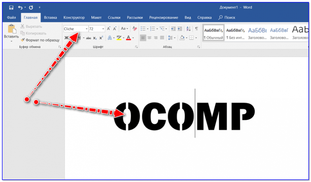Click the decrease font size icon

click(x=115, y=29)
